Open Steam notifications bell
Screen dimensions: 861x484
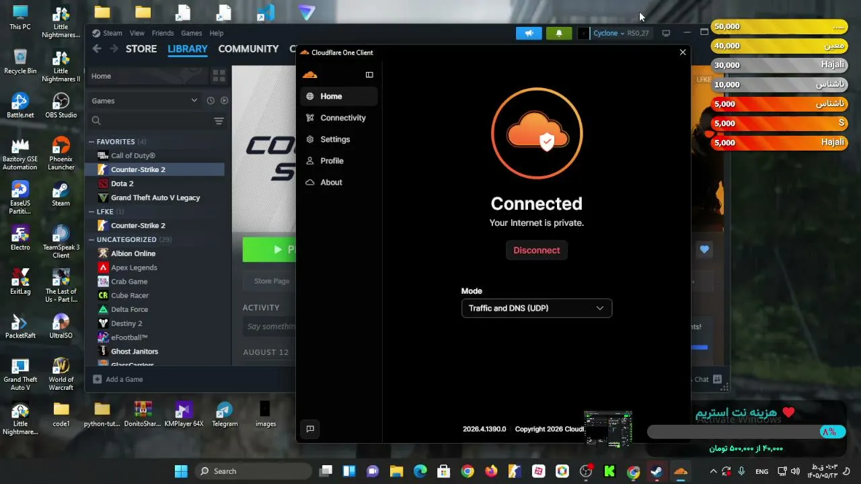[x=559, y=33]
